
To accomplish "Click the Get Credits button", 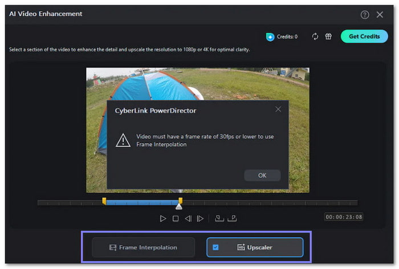I will pyautogui.click(x=364, y=36).
